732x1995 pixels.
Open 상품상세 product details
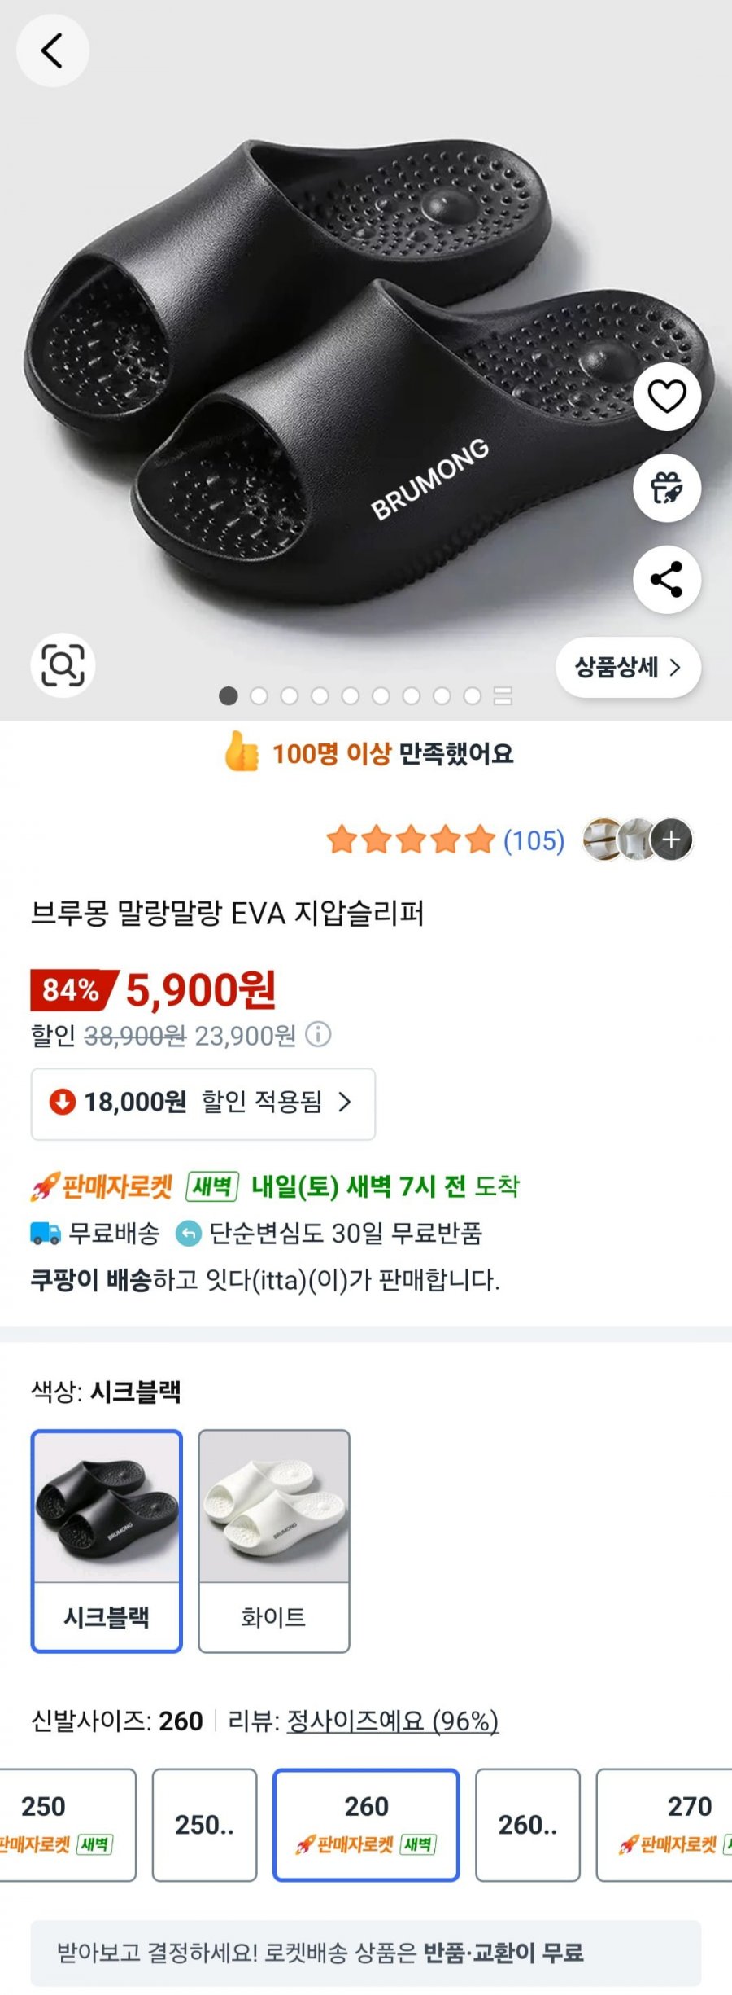pyautogui.click(x=628, y=668)
